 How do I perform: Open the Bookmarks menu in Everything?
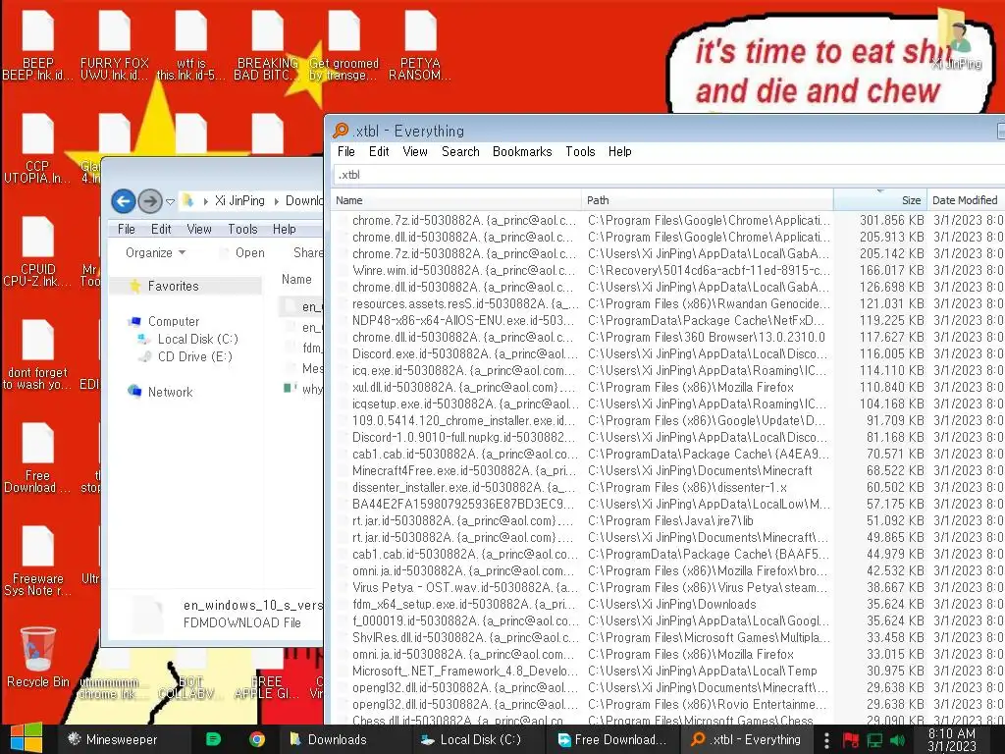(522, 151)
